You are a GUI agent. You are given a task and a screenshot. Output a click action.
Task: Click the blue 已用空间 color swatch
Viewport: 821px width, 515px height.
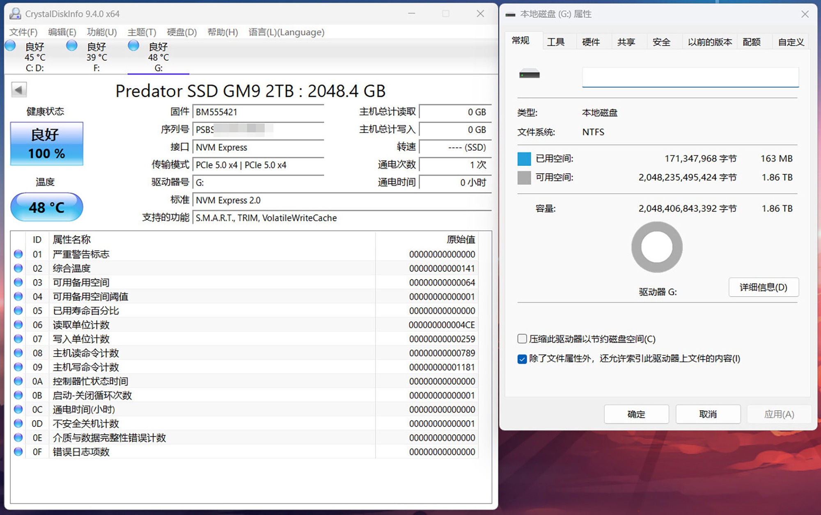[524, 159]
